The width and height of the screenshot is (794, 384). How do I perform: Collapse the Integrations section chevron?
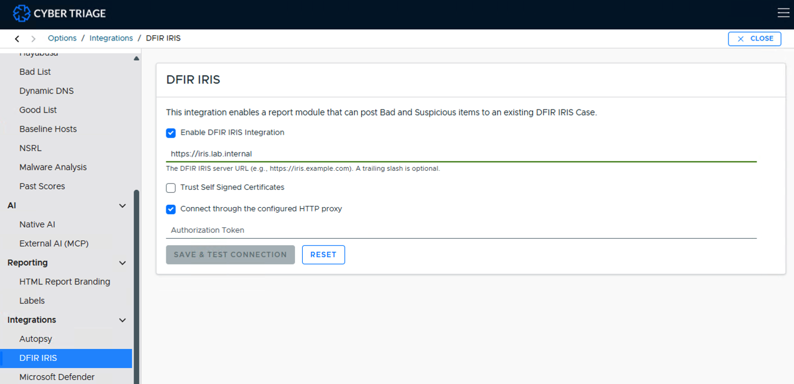[x=123, y=320]
